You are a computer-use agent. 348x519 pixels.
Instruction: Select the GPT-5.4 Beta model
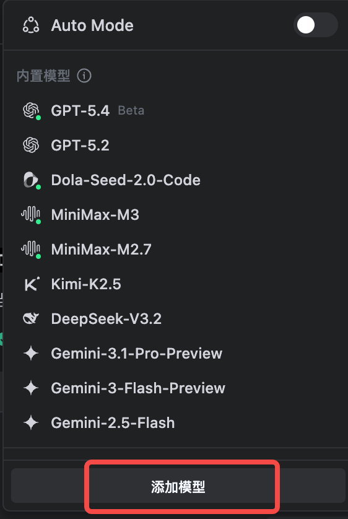(x=176, y=110)
